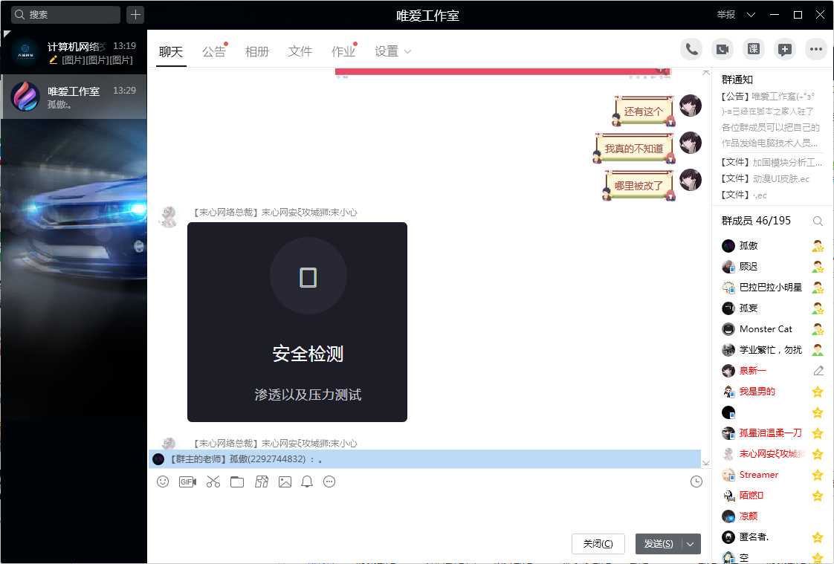The width and height of the screenshot is (834, 564).
Task: Open the GIF recording tool
Action: click(187, 482)
